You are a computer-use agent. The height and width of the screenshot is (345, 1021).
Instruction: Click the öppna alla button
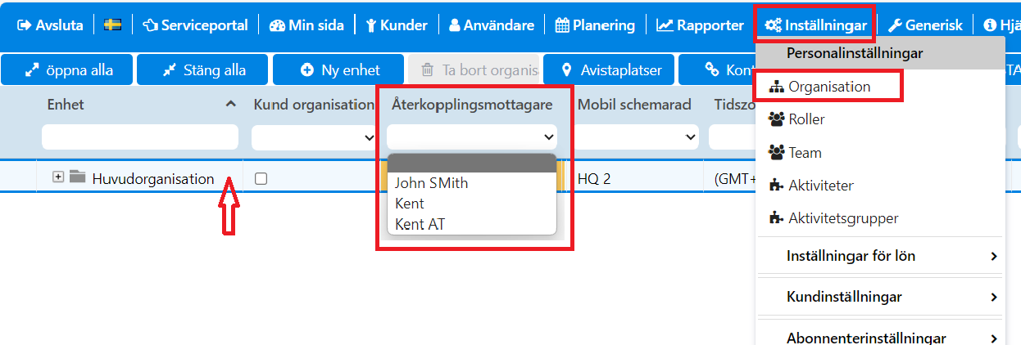[68, 70]
